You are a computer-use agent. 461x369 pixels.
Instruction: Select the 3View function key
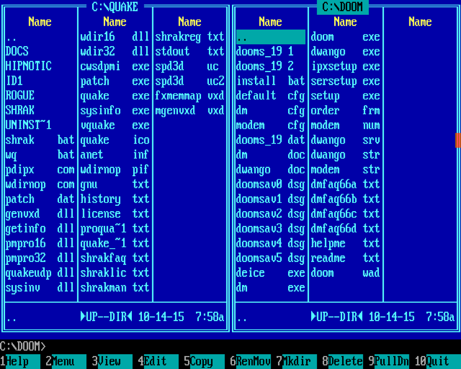(112, 361)
